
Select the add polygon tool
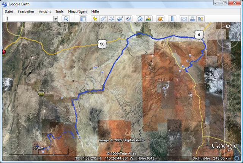pyautogui.click(x=104, y=19)
